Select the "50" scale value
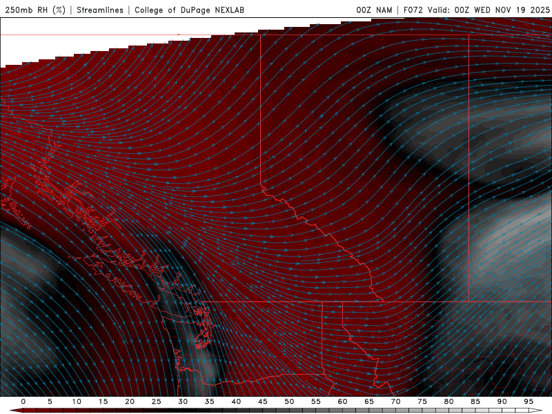This screenshot has width=552, height=414. pyautogui.click(x=289, y=402)
